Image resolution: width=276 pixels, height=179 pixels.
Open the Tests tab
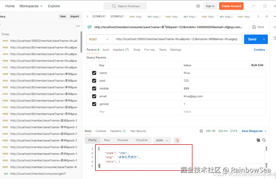click(163, 50)
